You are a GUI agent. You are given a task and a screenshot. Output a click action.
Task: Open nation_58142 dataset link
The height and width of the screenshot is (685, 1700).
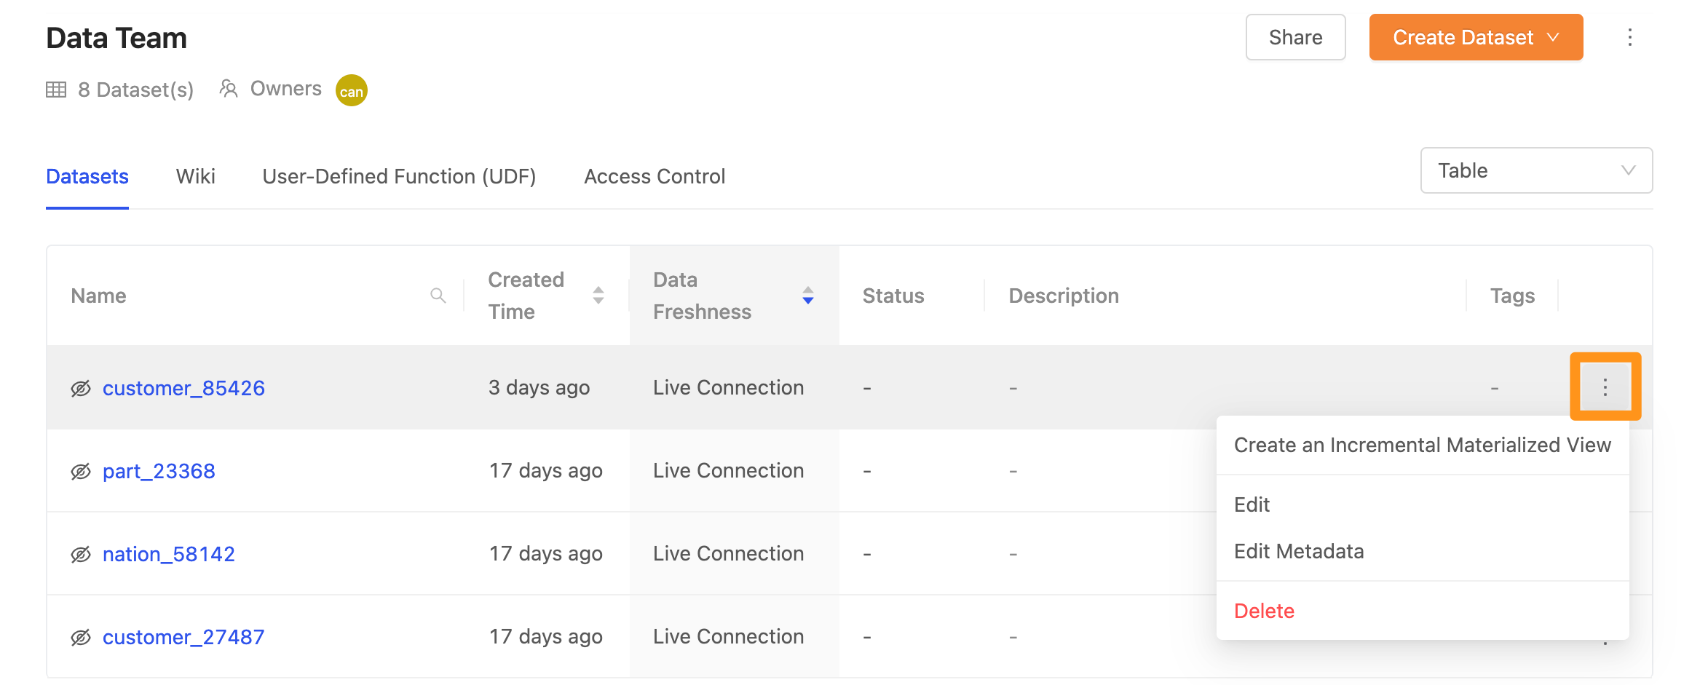(x=169, y=554)
